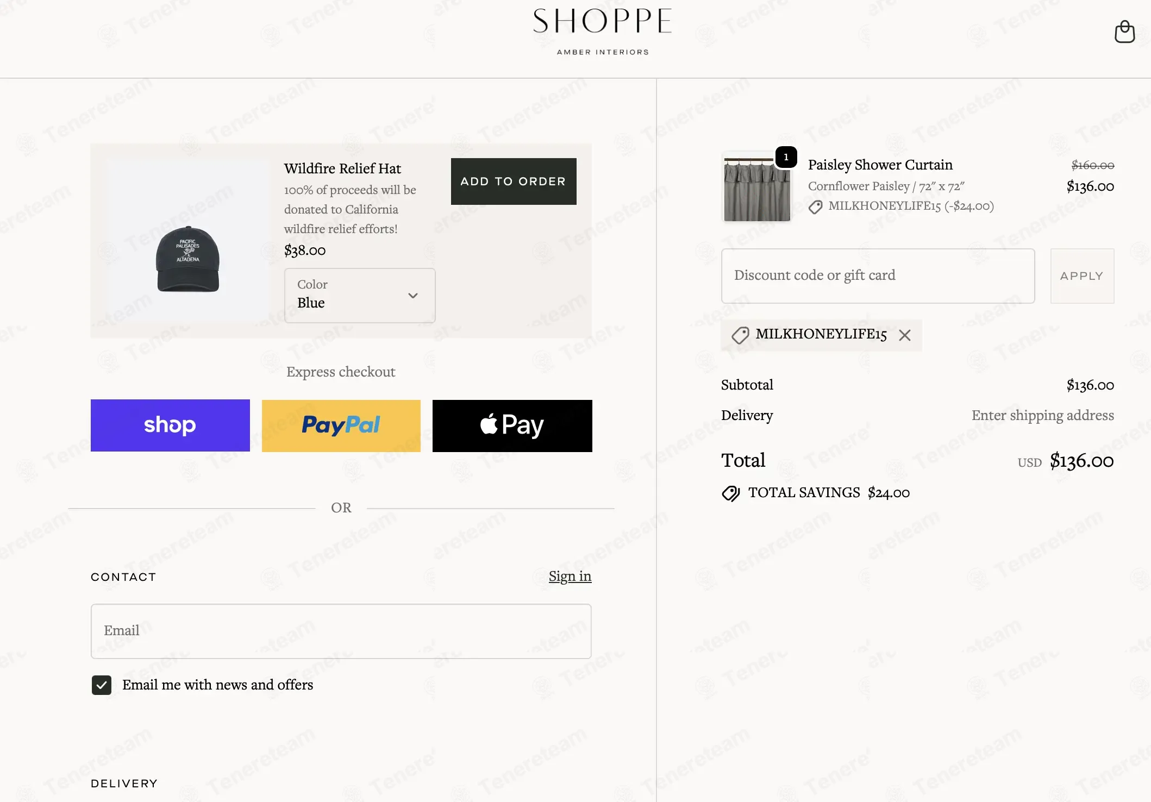The width and height of the screenshot is (1151, 802).
Task: Click the SHOPPE Amber Interiors logo
Action: tap(602, 31)
